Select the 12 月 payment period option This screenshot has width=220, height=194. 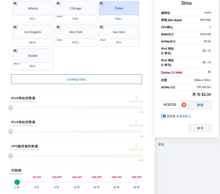[76, 182]
